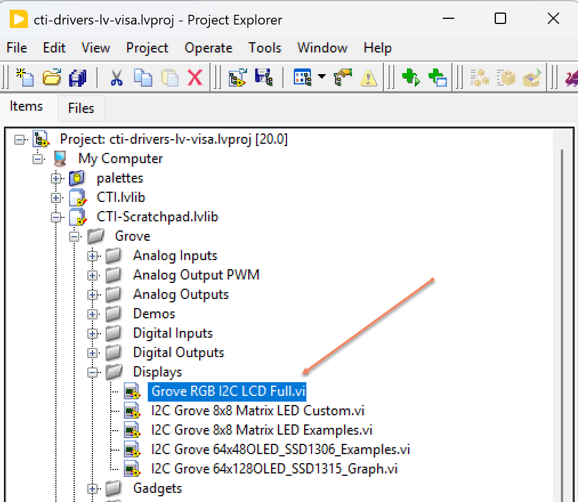The width and height of the screenshot is (578, 502).
Task: Click the Save All toolbar icon
Action: [x=79, y=78]
